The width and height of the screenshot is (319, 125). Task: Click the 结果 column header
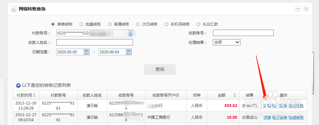click(250, 95)
